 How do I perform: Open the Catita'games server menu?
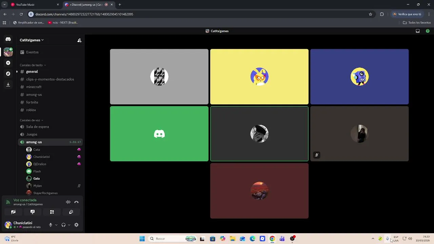pyautogui.click(x=32, y=40)
